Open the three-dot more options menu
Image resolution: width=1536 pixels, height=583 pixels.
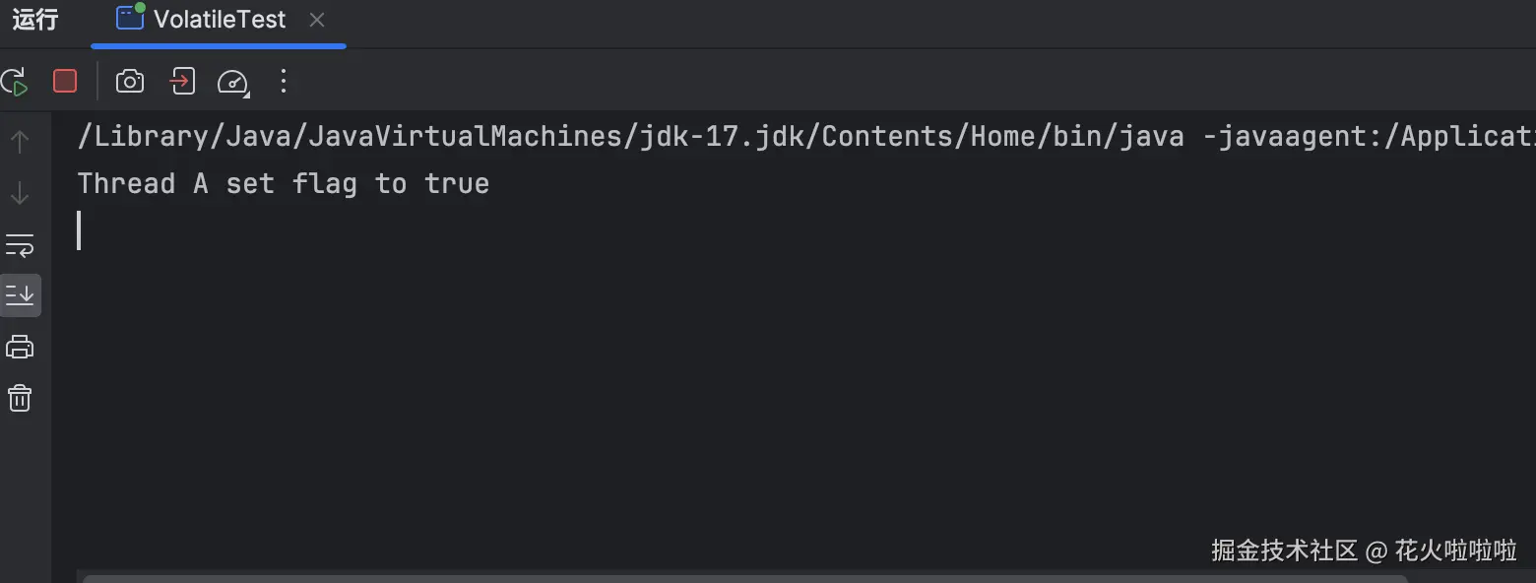tap(284, 81)
